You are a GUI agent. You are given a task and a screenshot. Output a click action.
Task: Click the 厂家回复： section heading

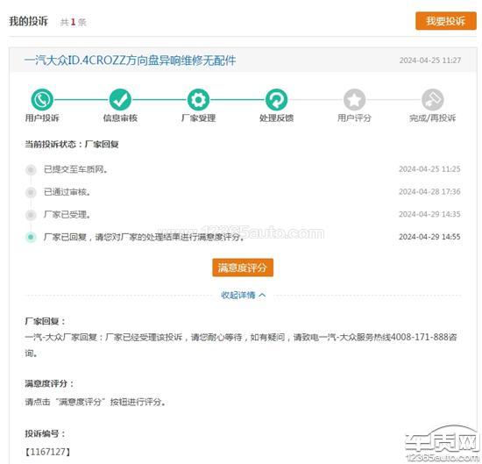46,322
